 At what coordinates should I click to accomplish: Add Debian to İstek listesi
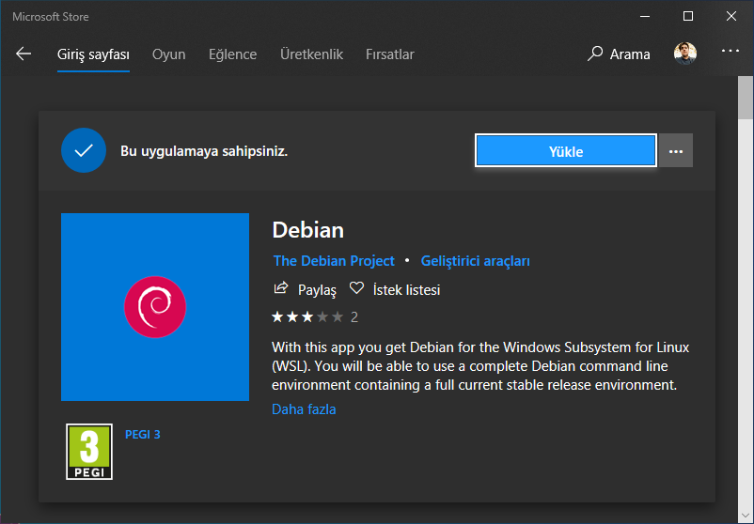[x=395, y=289]
